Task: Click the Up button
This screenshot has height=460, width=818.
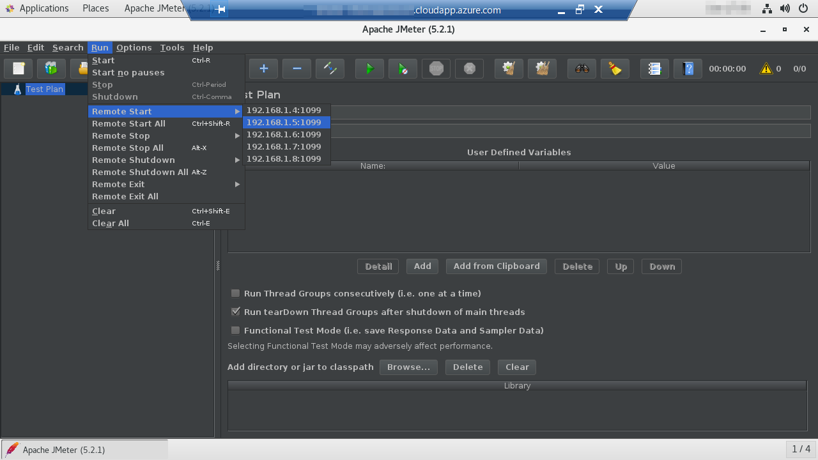Action: coord(621,266)
